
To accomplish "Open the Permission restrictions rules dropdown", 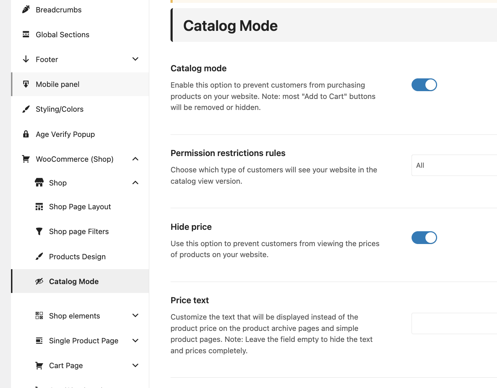I will [x=454, y=165].
